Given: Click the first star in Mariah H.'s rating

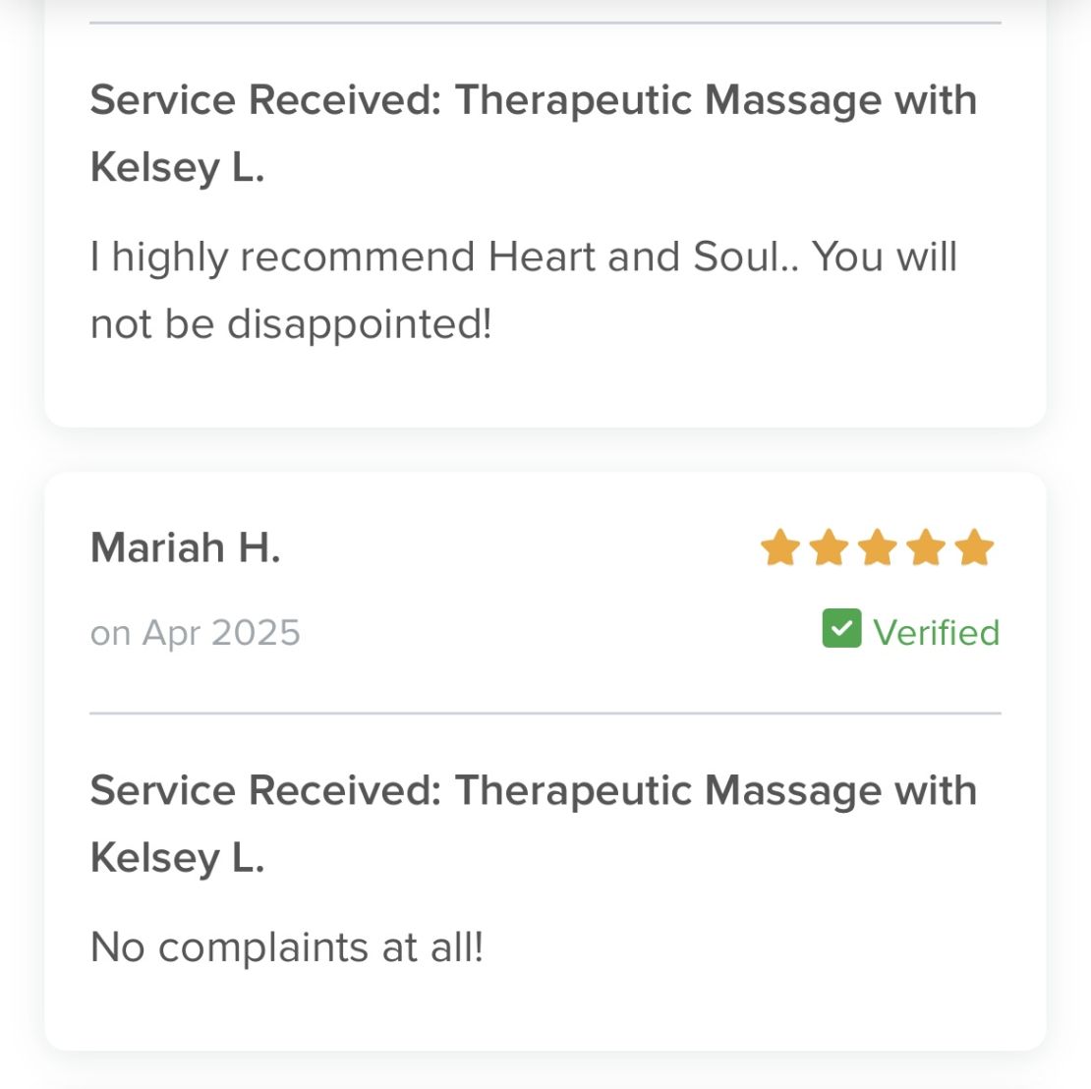Looking at the screenshot, I should tap(779, 548).
